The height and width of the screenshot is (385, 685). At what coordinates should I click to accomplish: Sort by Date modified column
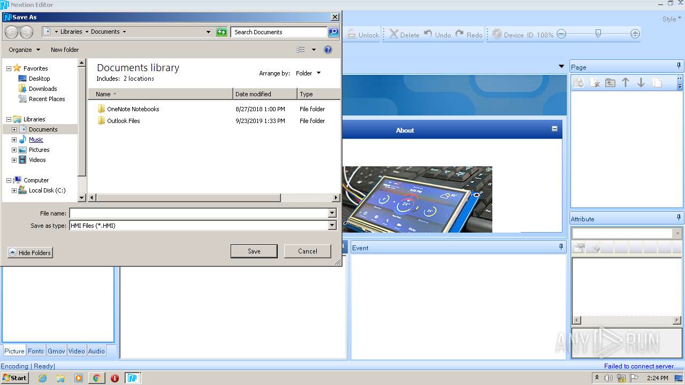[x=265, y=94]
